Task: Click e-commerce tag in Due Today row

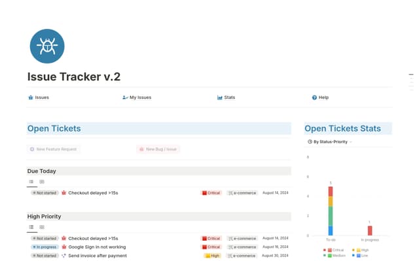Action: coord(242,193)
